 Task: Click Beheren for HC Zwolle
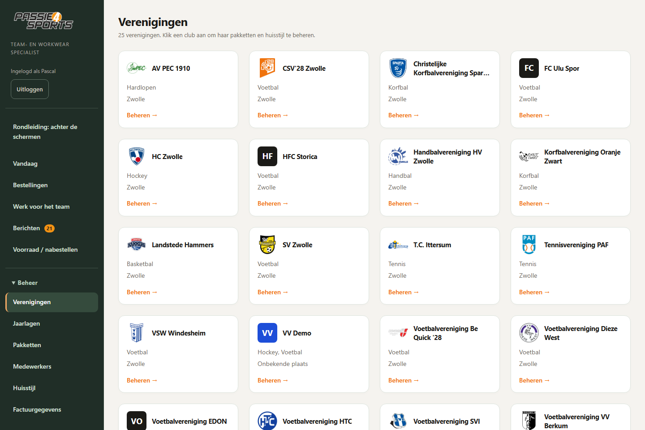tap(142, 203)
